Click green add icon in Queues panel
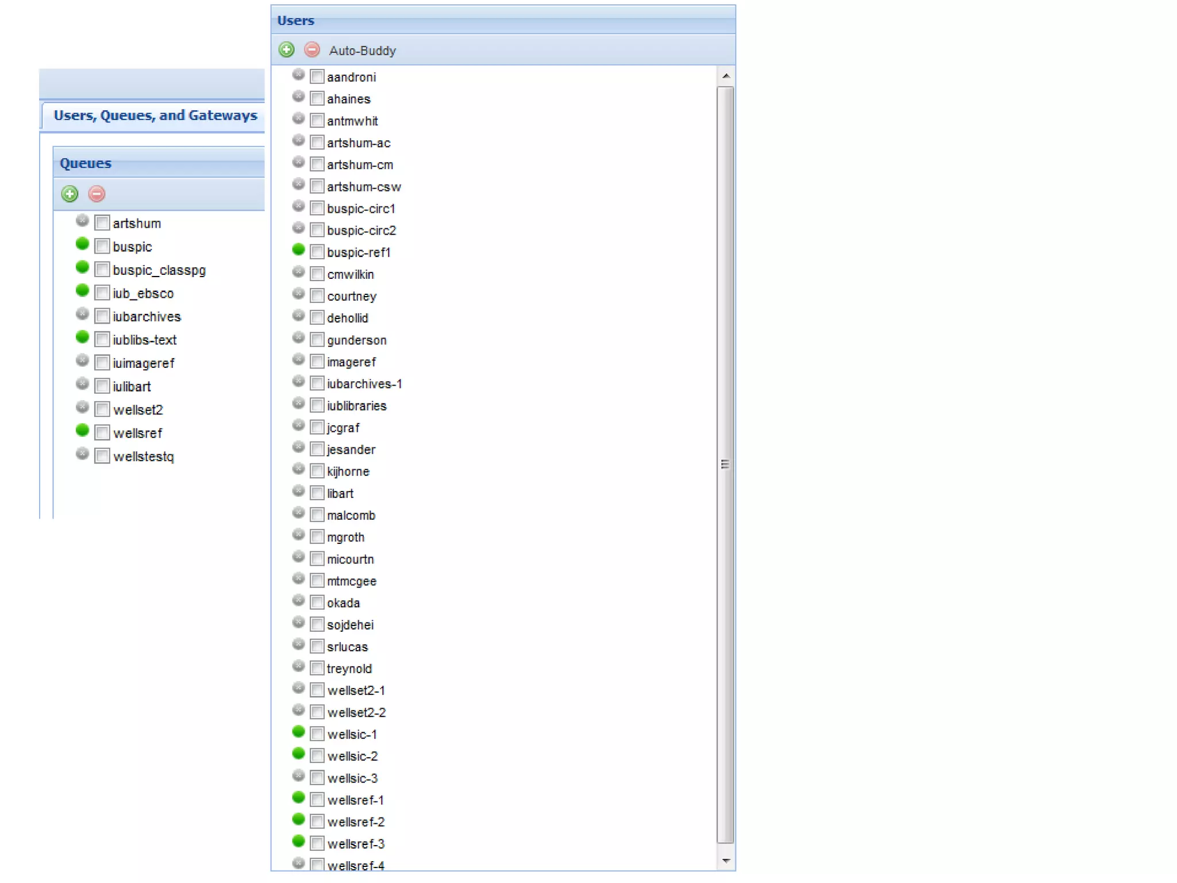This screenshot has width=1177, height=883. coord(70,194)
